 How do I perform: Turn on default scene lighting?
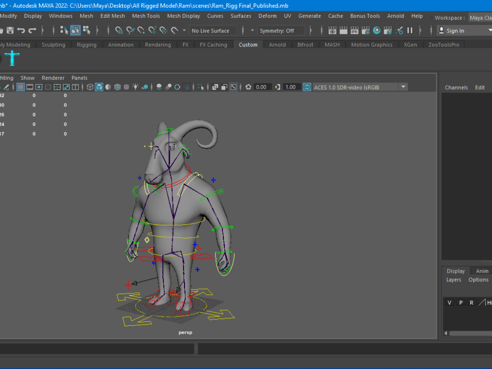(x=136, y=87)
